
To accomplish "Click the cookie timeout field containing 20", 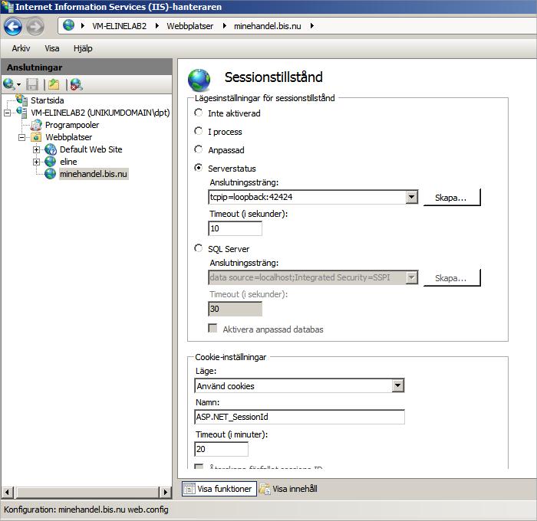I will 221,449.
